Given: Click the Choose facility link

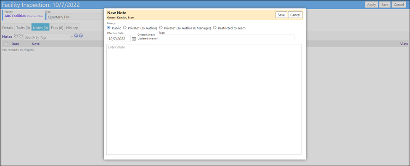Looking at the screenshot, I should (32, 16).
